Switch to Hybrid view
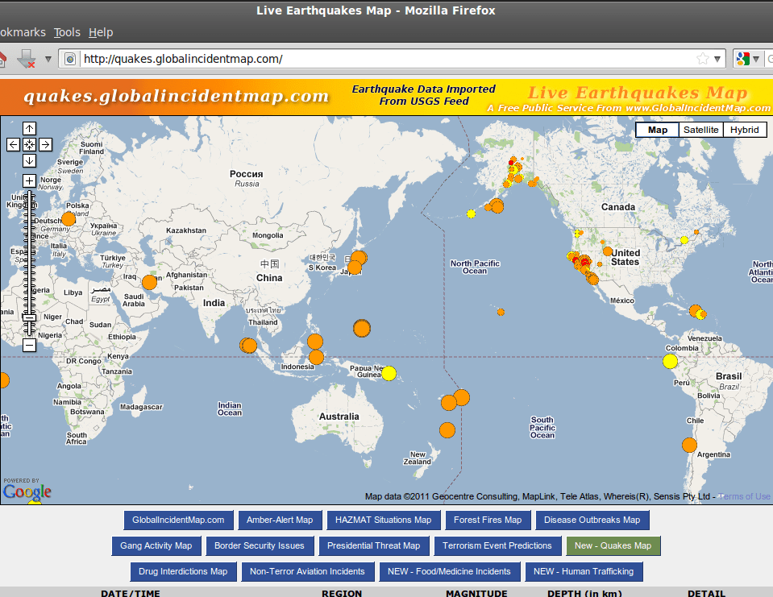The image size is (773, 597). coord(745,130)
